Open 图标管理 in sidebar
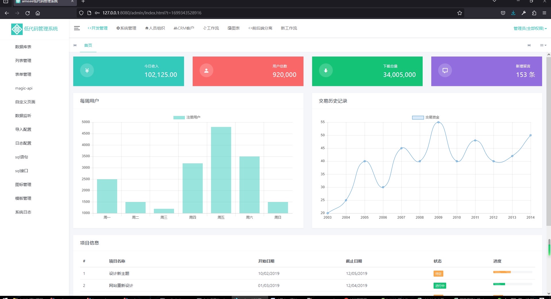 (23, 185)
